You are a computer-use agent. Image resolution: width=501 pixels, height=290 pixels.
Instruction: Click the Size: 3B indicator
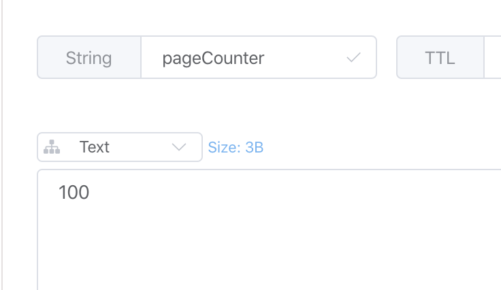236,147
